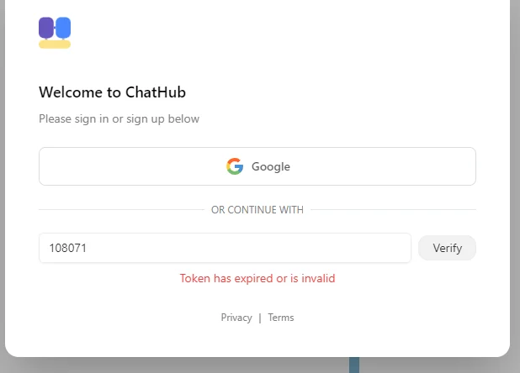This screenshot has width=520, height=373.
Task: Click the Verify button
Action: coord(447,248)
